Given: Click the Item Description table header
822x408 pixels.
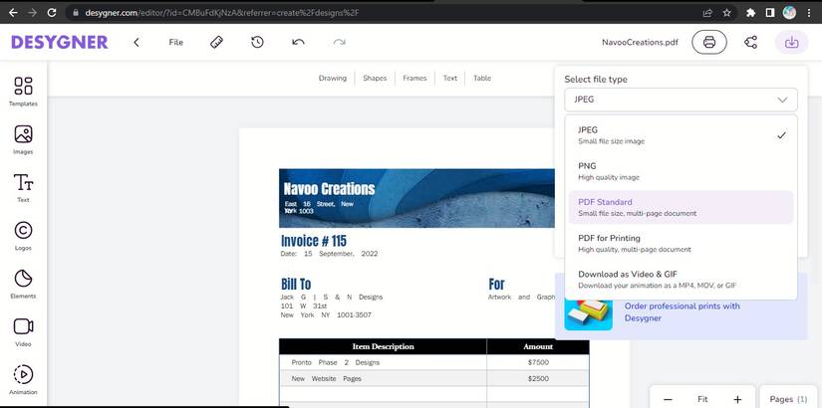Looking at the screenshot, I should coord(383,346).
